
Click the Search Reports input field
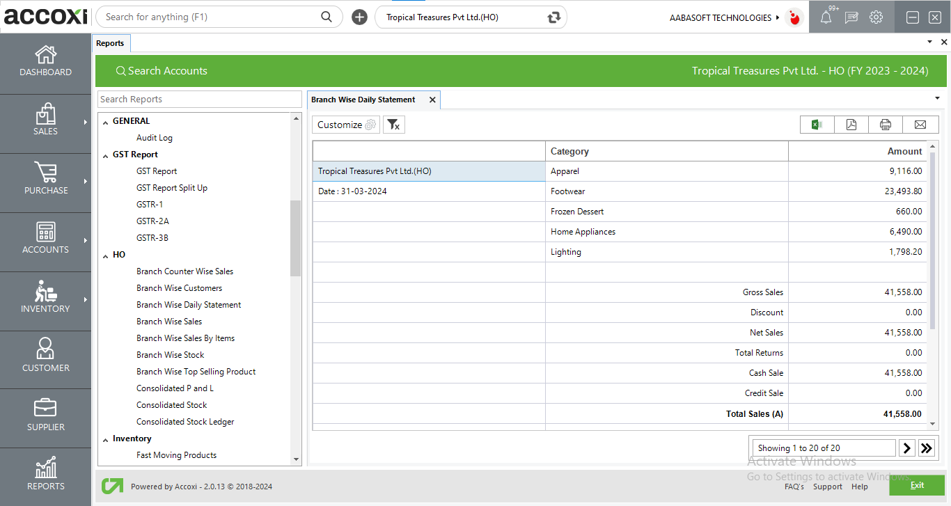click(199, 100)
